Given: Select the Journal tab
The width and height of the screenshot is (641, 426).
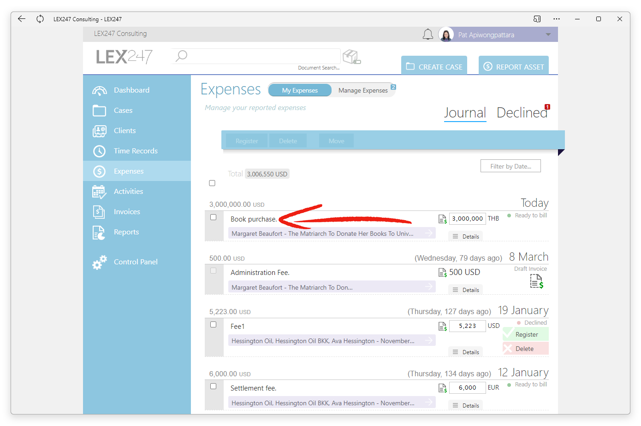Looking at the screenshot, I should 465,113.
